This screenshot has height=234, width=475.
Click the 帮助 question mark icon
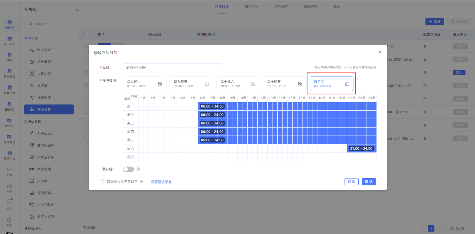click(x=9, y=220)
